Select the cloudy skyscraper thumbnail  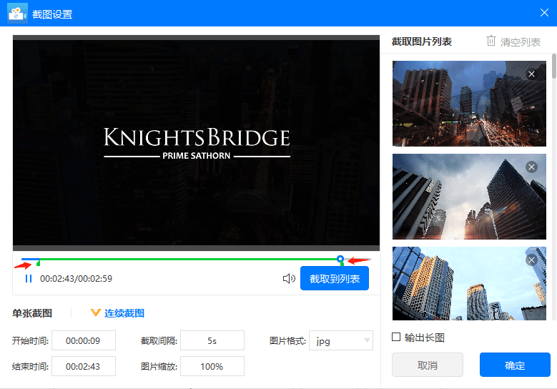(469, 197)
